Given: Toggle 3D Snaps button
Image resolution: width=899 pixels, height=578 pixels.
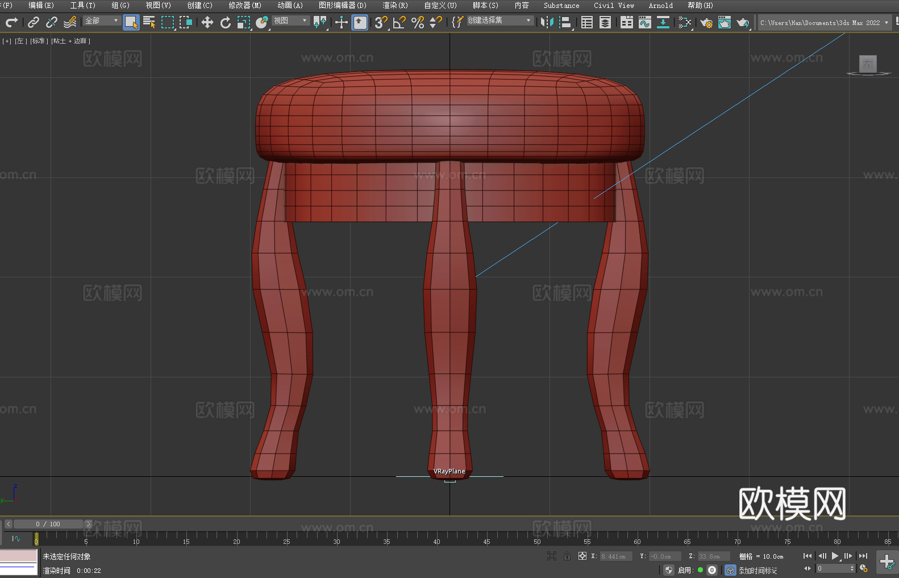Looking at the screenshot, I should [x=381, y=22].
